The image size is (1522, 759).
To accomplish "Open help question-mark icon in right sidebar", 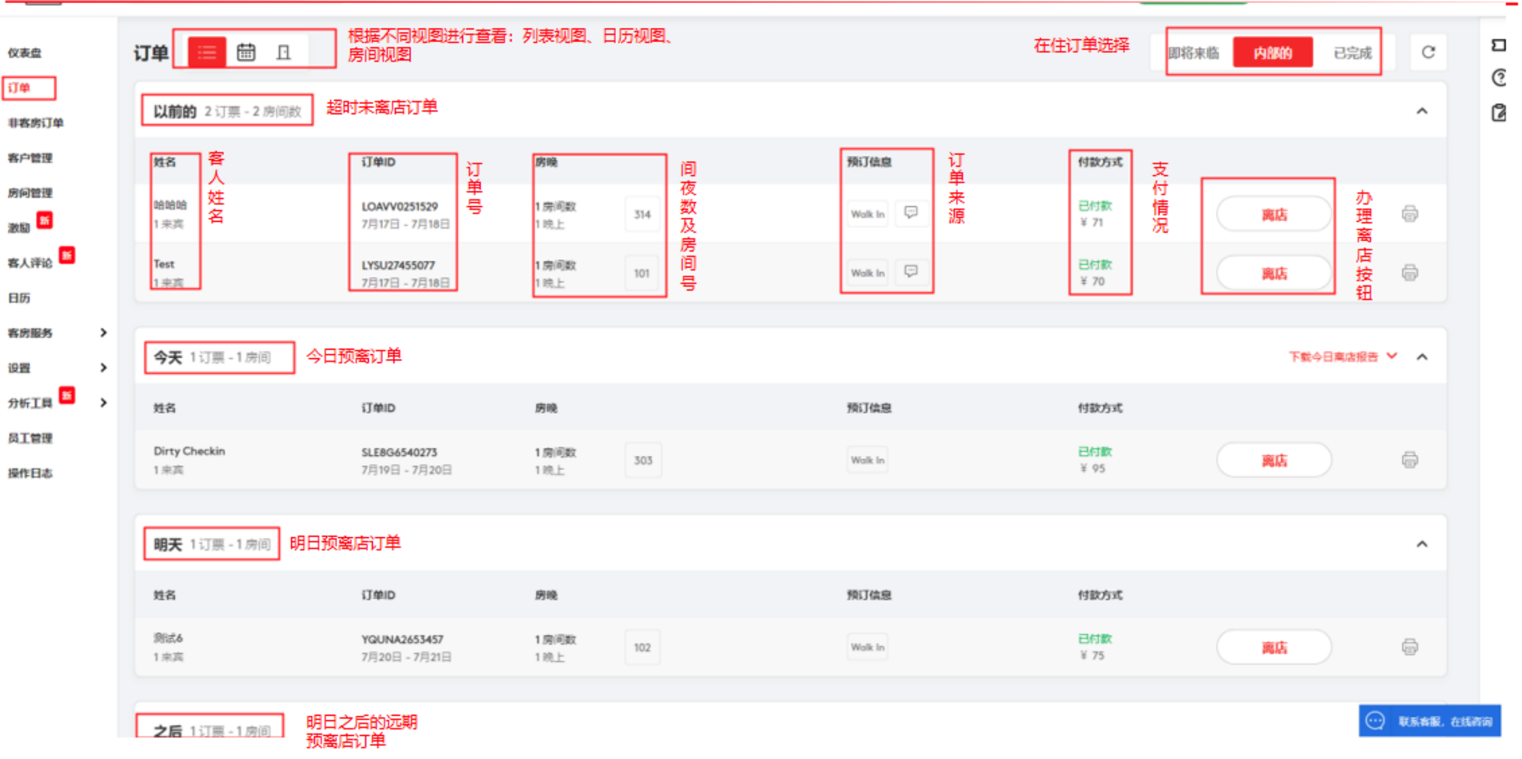I will coord(1499,78).
